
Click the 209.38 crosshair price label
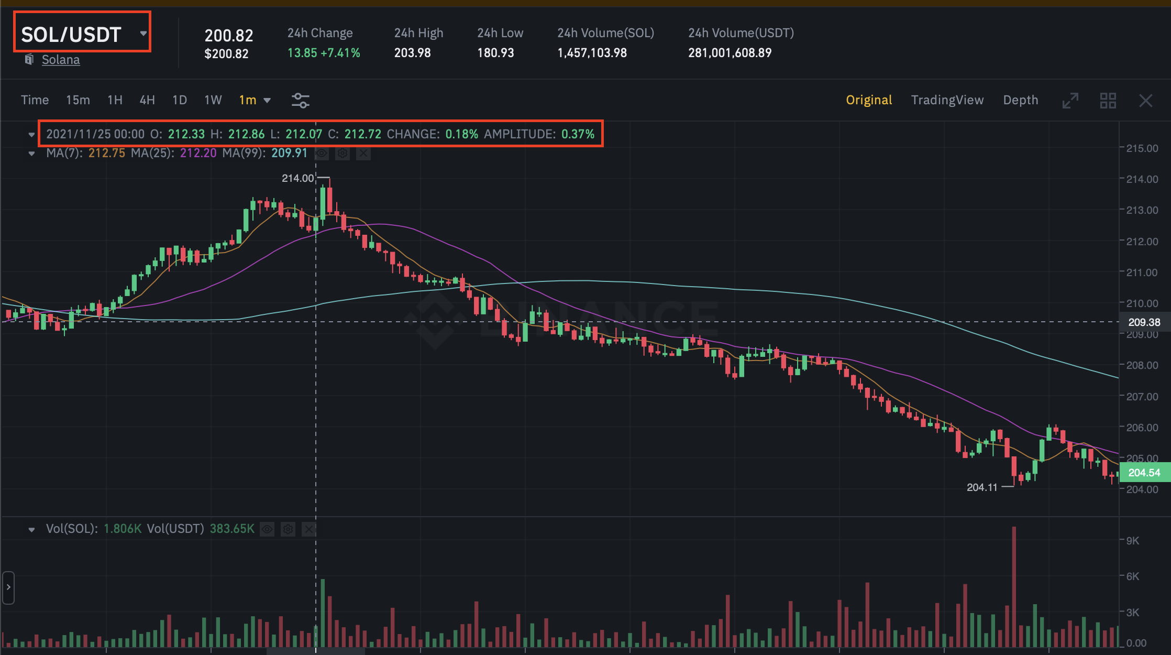coord(1144,322)
